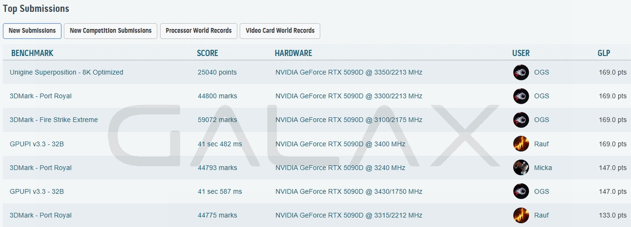
Task: Click OGS username in 41 sec 587 ms row
Action: point(542,192)
